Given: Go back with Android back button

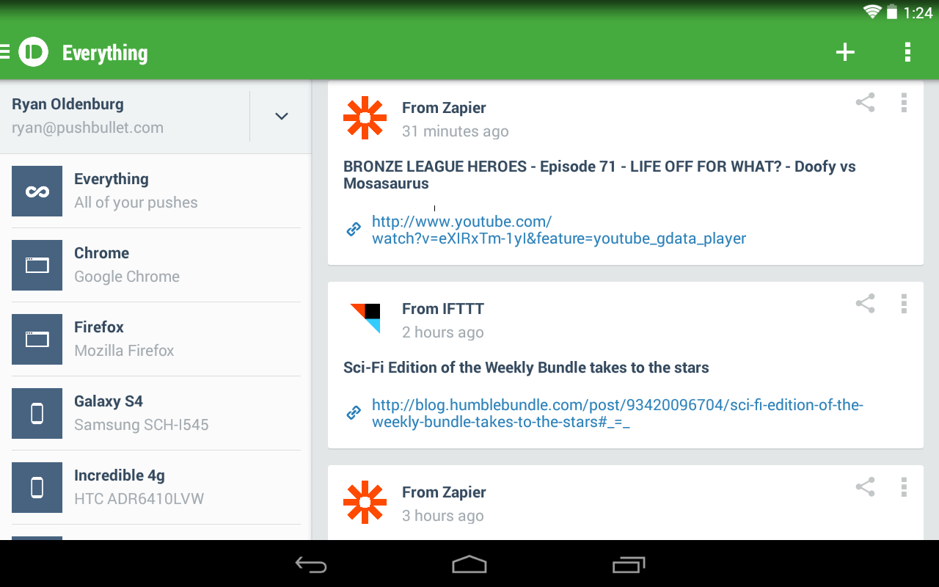Looking at the screenshot, I should tap(311, 564).
